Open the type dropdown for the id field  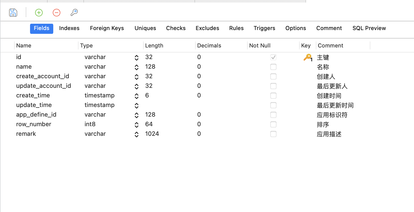137,58
